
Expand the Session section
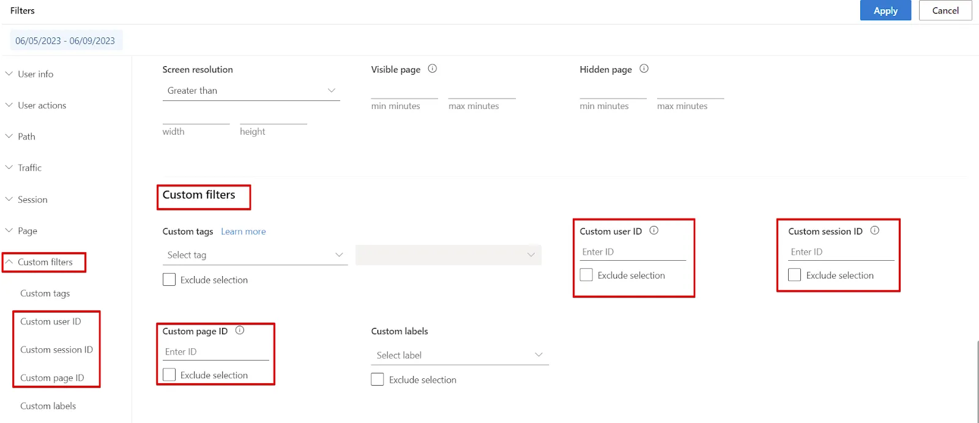(x=26, y=200)
